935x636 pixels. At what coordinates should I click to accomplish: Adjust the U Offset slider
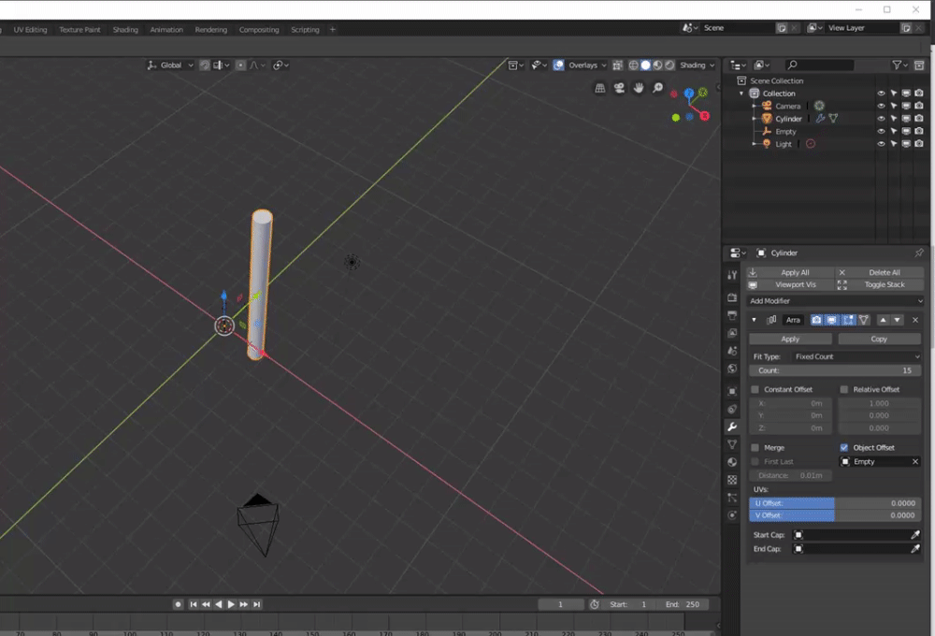[835, 503]
